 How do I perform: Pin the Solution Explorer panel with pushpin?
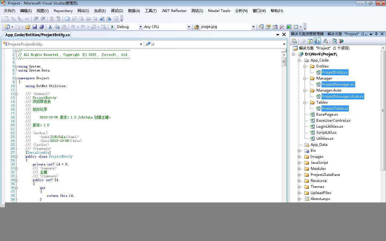point(376,34)
